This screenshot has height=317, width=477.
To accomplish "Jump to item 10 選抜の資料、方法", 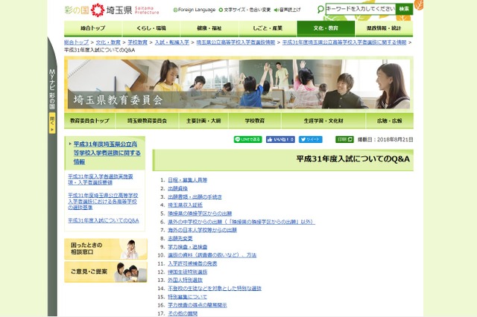I will [212, 255].
